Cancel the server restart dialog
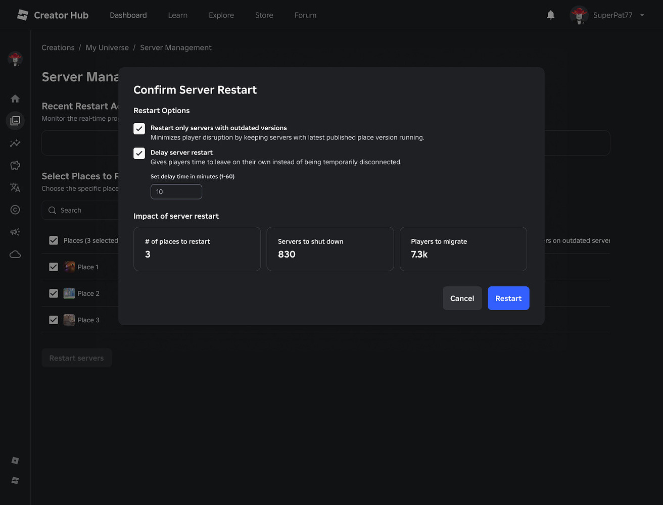This screenshot has width=663, height=505. [462, 298]
